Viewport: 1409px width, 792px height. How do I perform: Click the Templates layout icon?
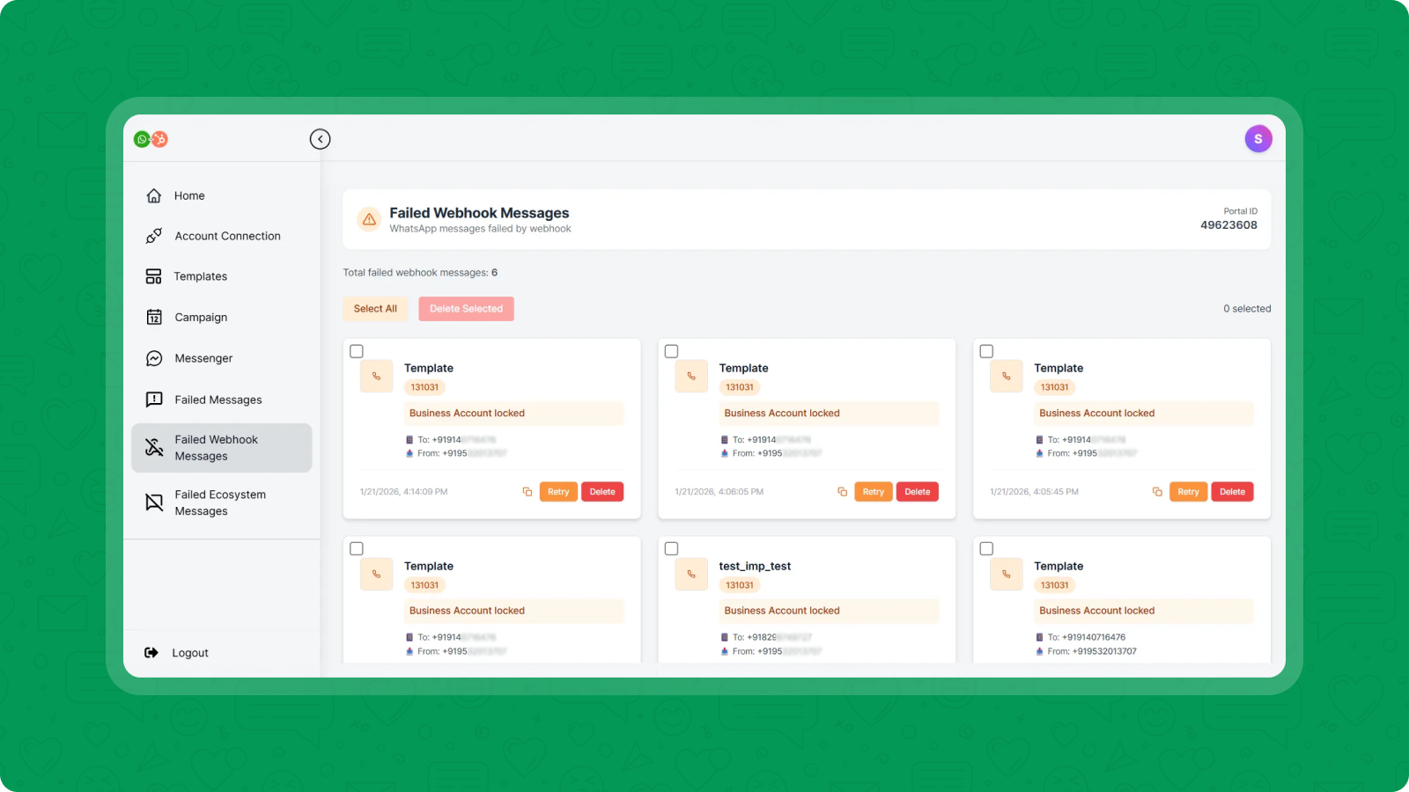[154, 276]
